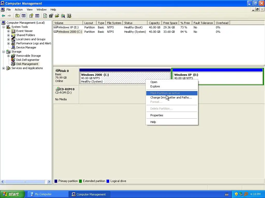
Task: Select Computer Management (Local) root node
Action: tap(26, 23)
